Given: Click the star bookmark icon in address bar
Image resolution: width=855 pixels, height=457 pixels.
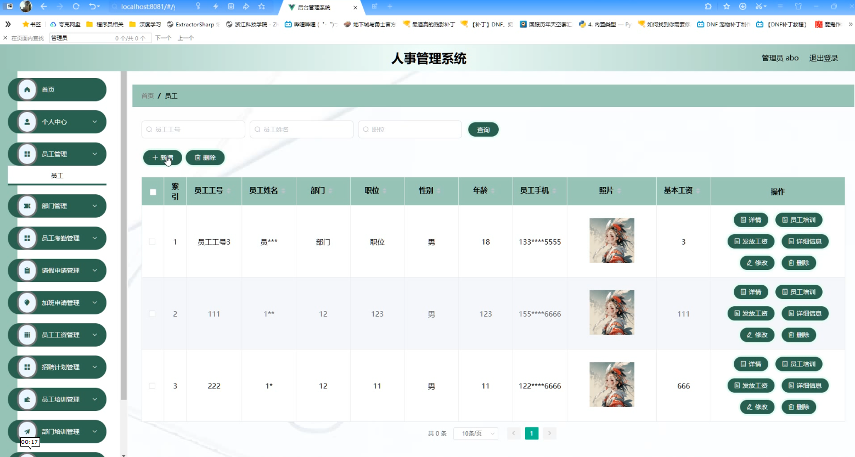Looking at the screenshot, I should [262, 7].
